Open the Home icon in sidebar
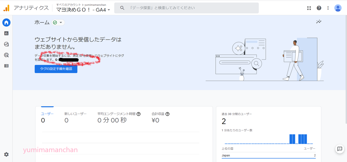The width and height of the screenshot is (347, 162). [x=6, y=23]
